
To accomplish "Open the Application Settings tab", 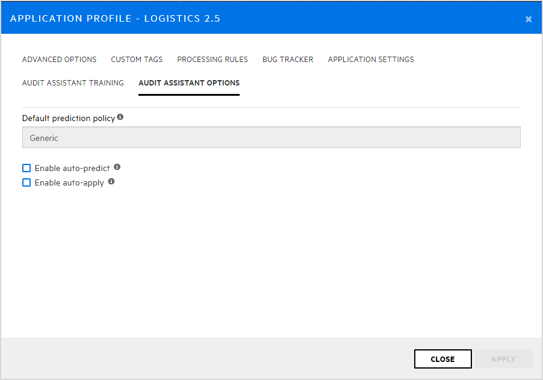I will (x=371, y=60).
